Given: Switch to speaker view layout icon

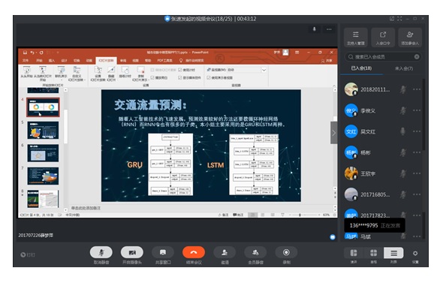Looking at the screenshot, I should [354, 253].
